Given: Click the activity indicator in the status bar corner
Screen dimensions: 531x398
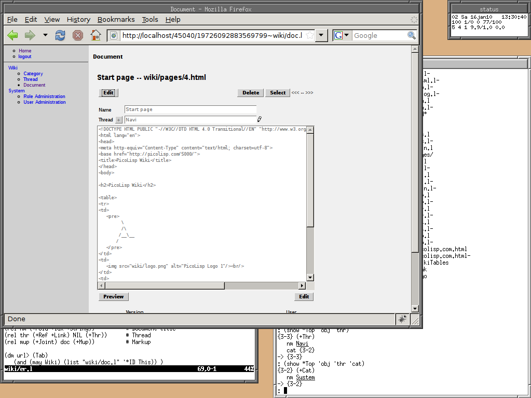Looking at the screenshot, I should pos(402,319).
